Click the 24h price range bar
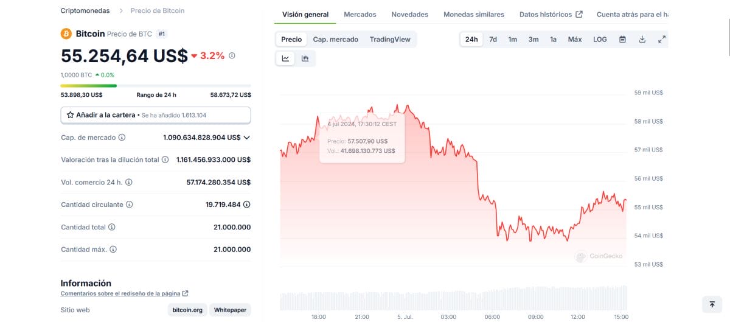 [156, 86]
